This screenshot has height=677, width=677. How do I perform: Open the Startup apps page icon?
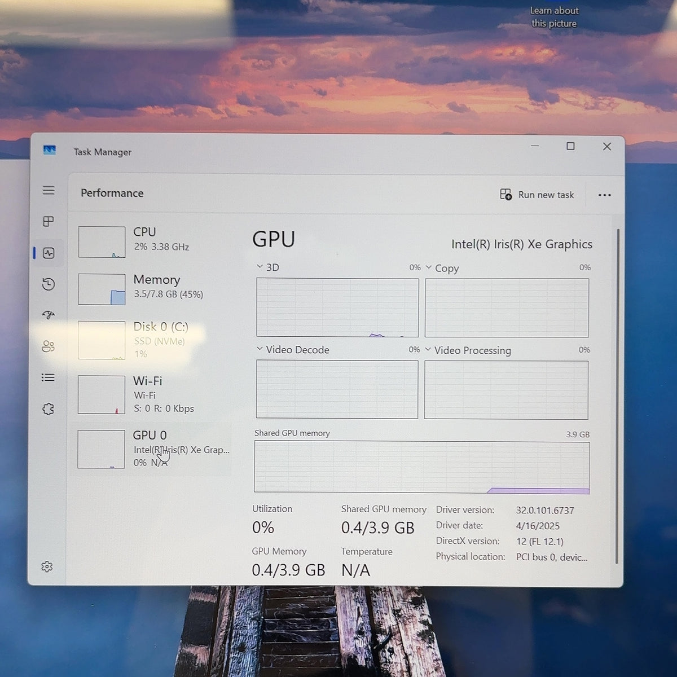pos(49,315)
